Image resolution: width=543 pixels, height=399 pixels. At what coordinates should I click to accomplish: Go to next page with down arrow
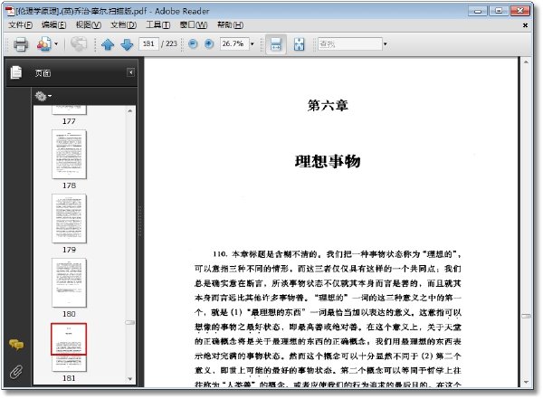(x=127, y=44)
